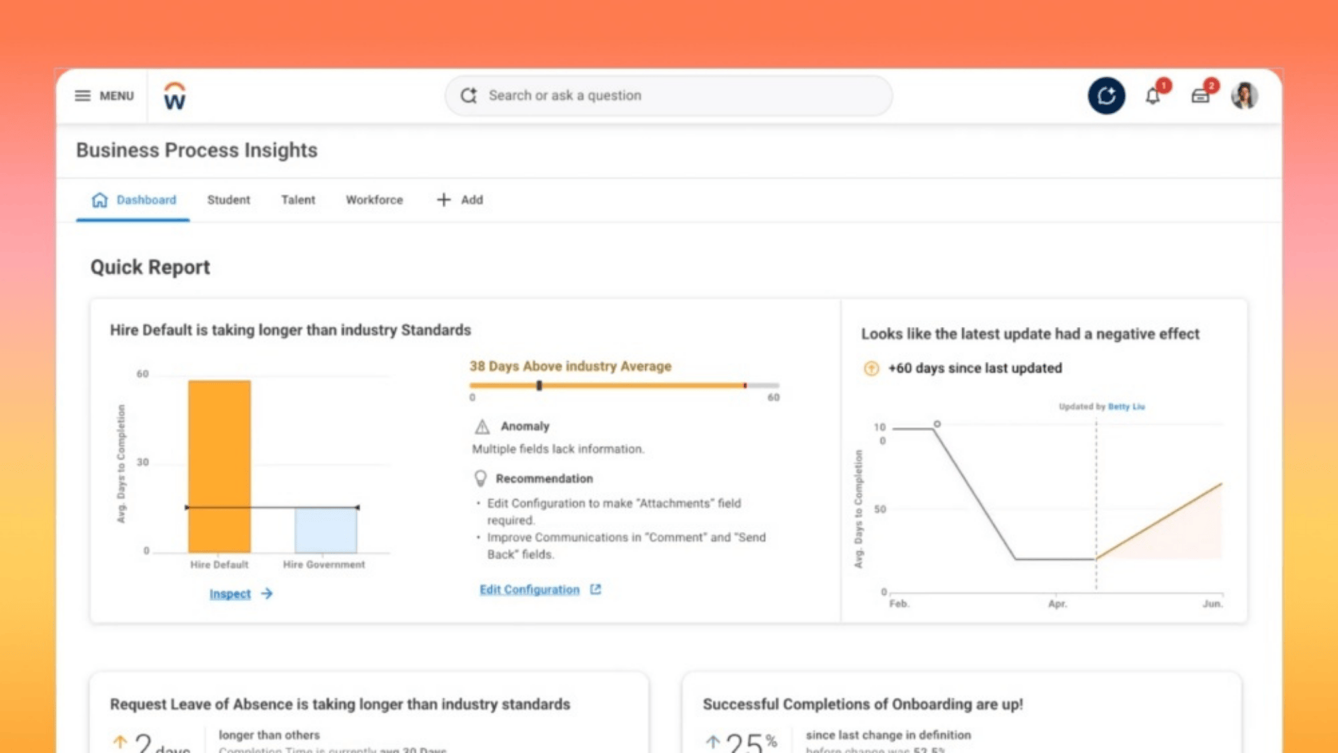Switch to the Student tab
This screenshot has height=753, width=1338.
(x=229, y=200)
